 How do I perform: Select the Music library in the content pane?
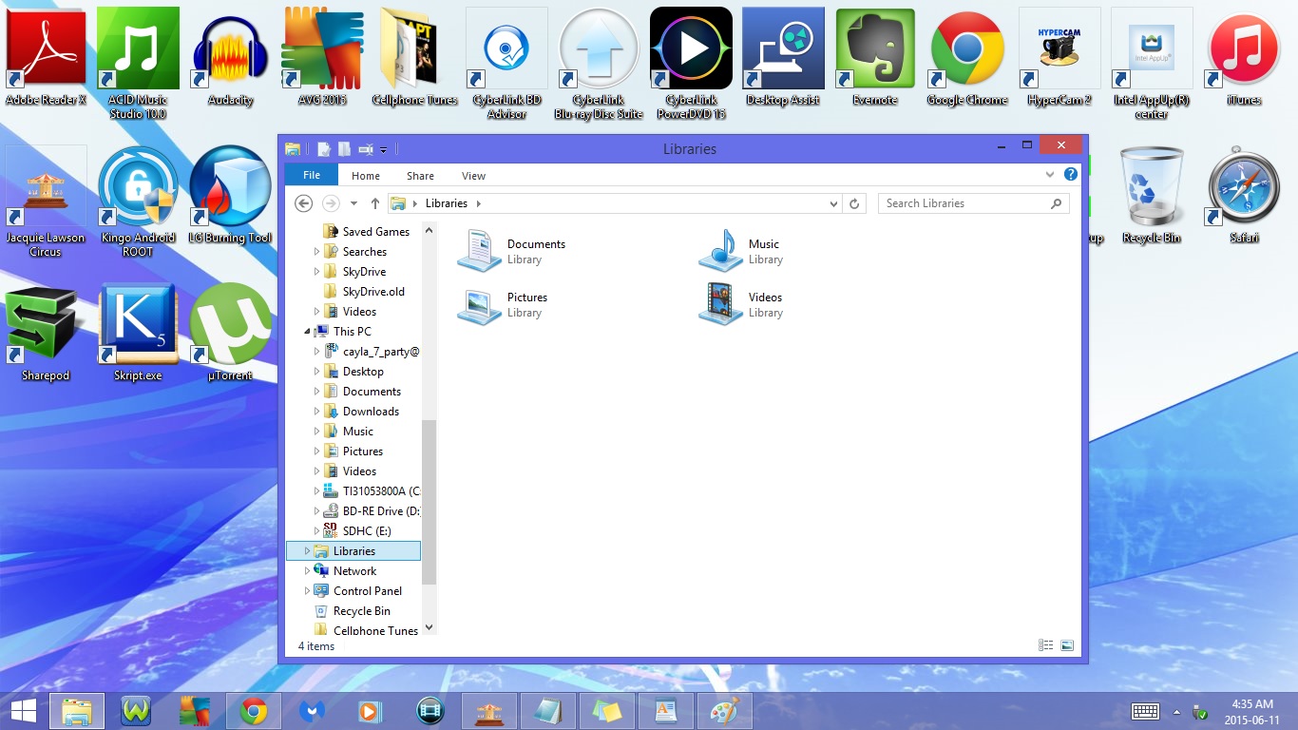pos(741,251)
